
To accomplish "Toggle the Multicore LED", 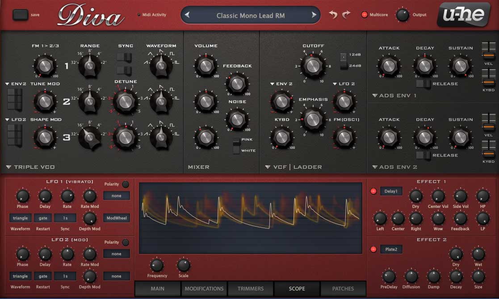I will point(365,15).
